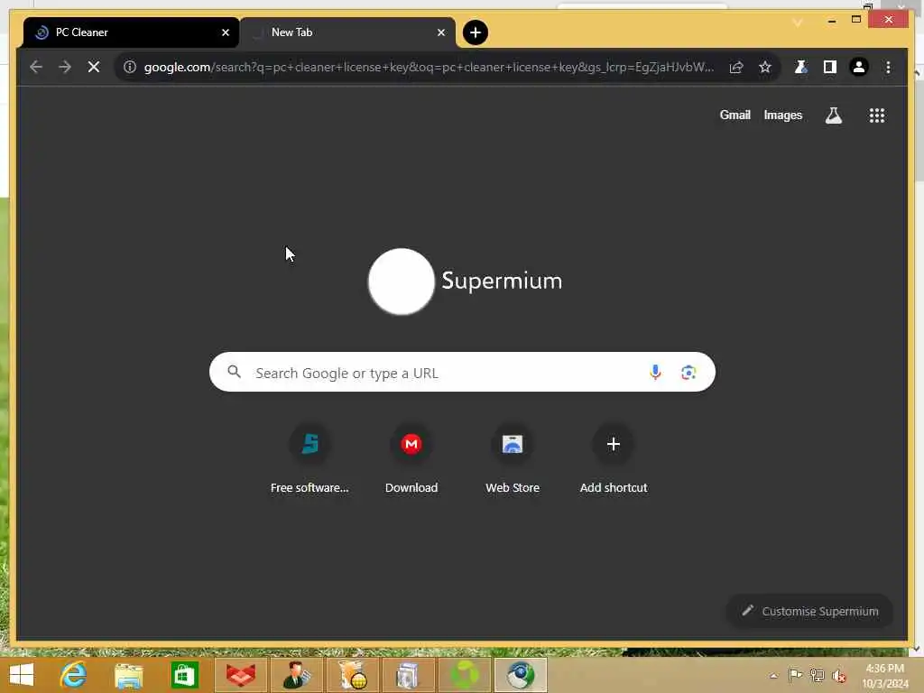The width and height of the screenshot is (924, 693).
Task: Click the address bar URL
Action: 429,67
